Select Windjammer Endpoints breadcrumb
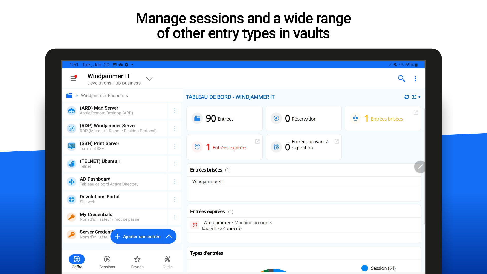Viewport: 487px width, 274px height. (104, 96)
